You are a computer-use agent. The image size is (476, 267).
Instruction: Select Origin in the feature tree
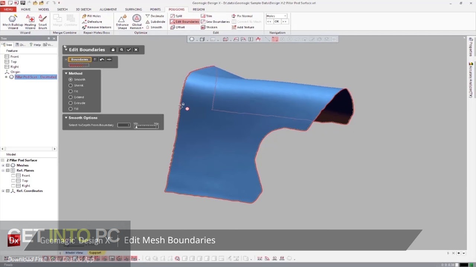click(x=15, y=72)
